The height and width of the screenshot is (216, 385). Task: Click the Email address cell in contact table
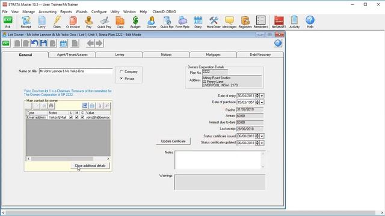(x=37, y=118)
